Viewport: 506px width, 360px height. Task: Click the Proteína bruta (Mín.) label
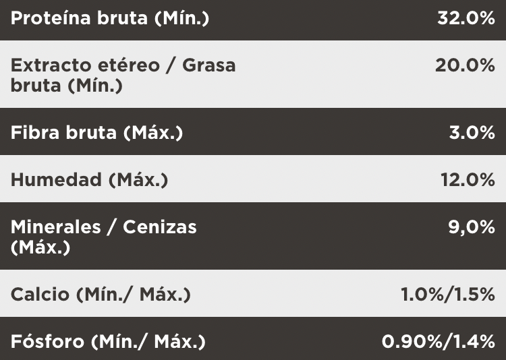(110, 18)
